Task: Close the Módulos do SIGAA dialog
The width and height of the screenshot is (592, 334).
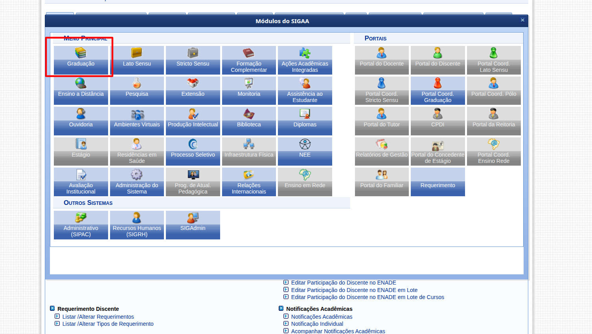Action: 522,20
